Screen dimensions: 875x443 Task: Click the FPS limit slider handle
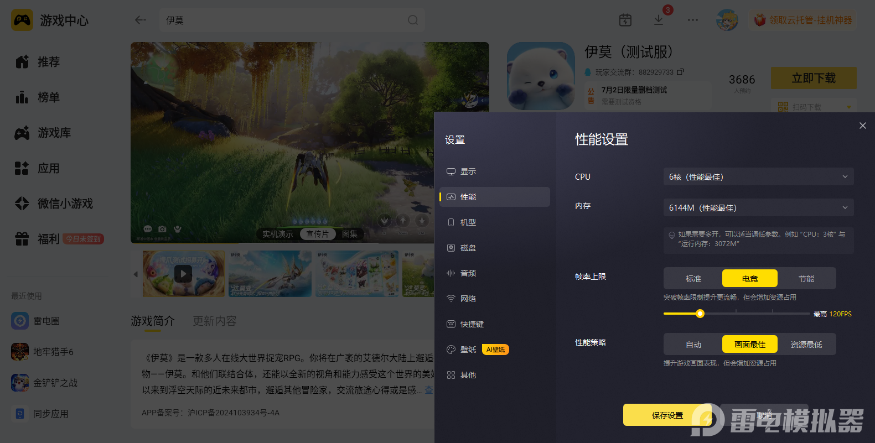700,314
